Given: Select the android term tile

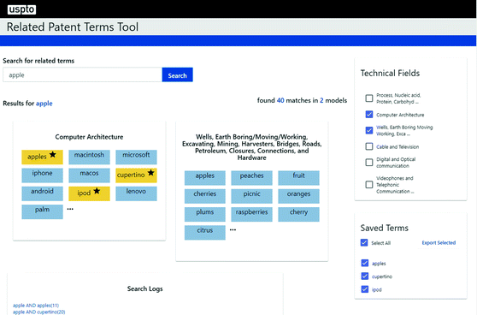Looking at the screenshot, I should coord(42,193).
